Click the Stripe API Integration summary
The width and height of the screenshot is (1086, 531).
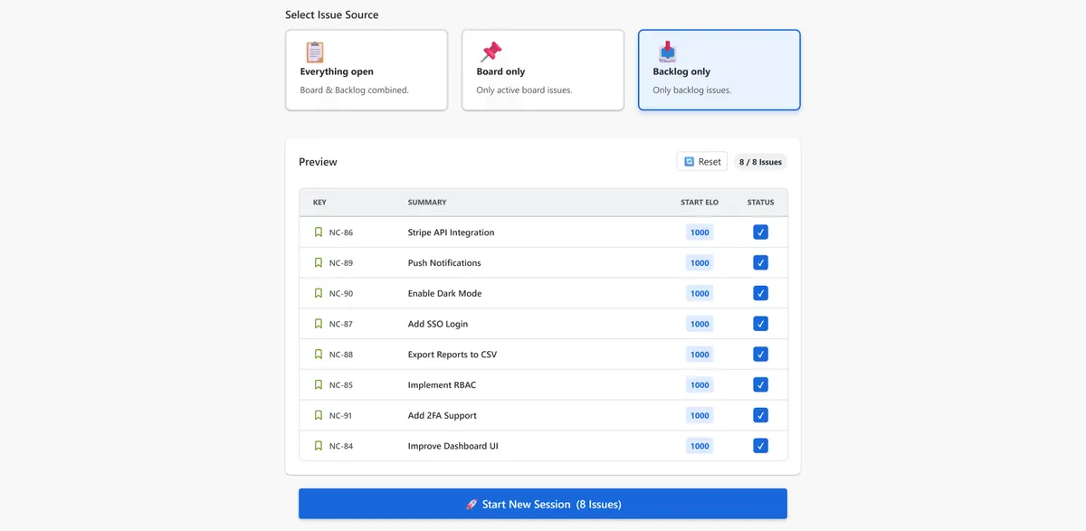tap(451, 232)
